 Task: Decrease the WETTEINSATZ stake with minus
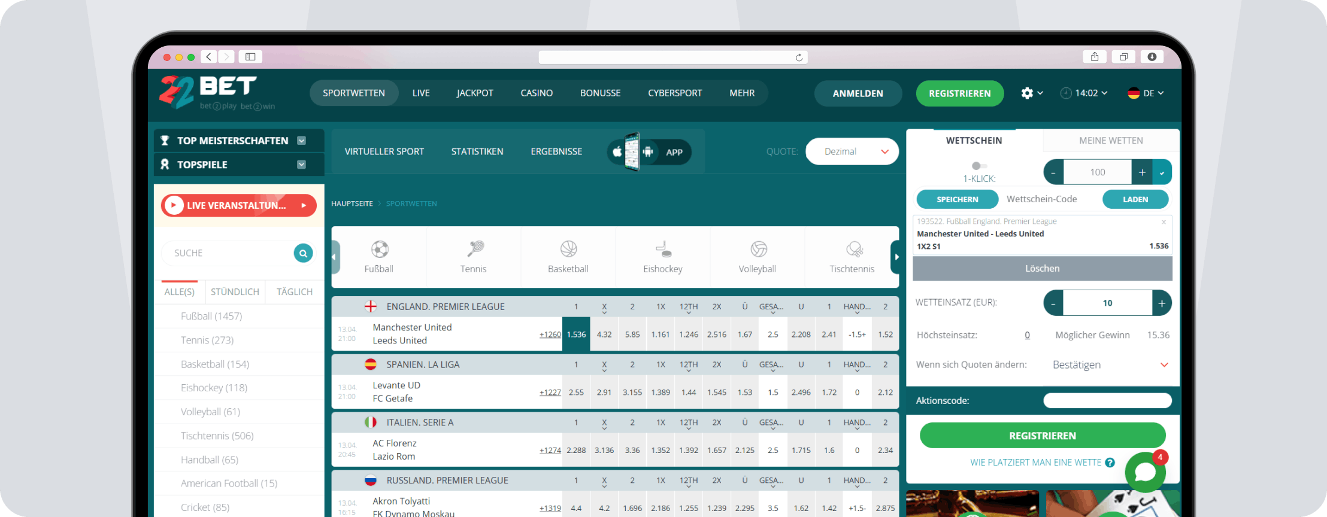(x=1053, y=303)
